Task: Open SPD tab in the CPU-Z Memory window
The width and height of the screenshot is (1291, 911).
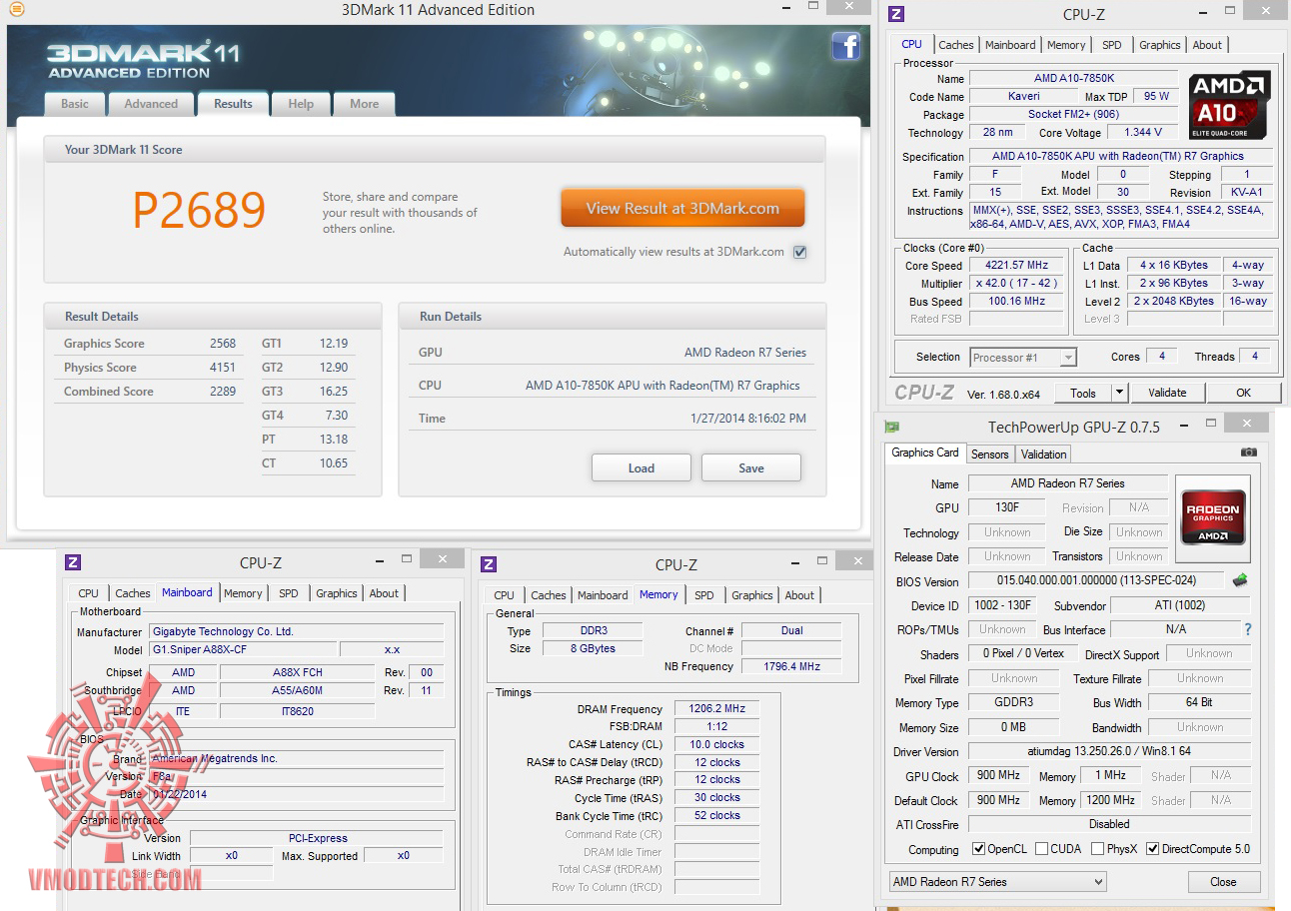Action: [704, 595]
